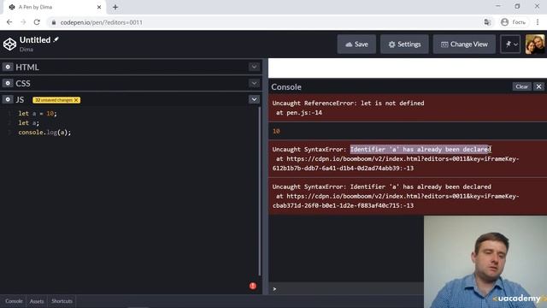
Task: Expand the CSS editor dropdown
Action: (x=254, y=83)
